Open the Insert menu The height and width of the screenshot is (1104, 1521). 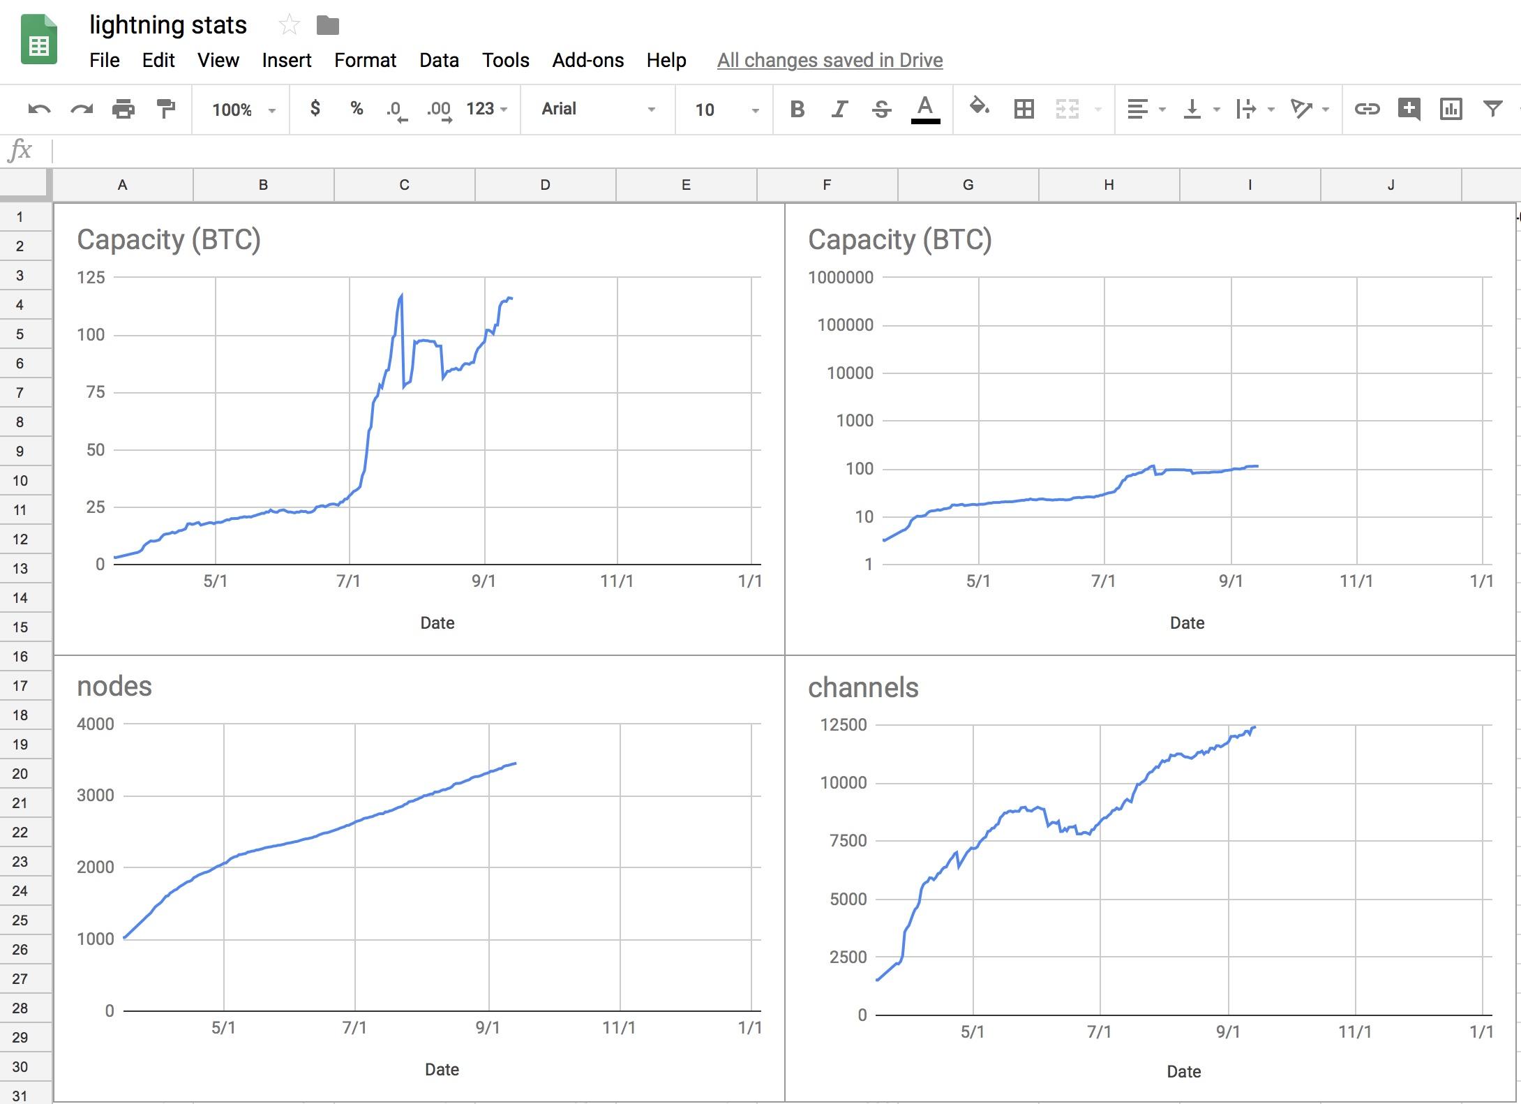click(287, 60)
